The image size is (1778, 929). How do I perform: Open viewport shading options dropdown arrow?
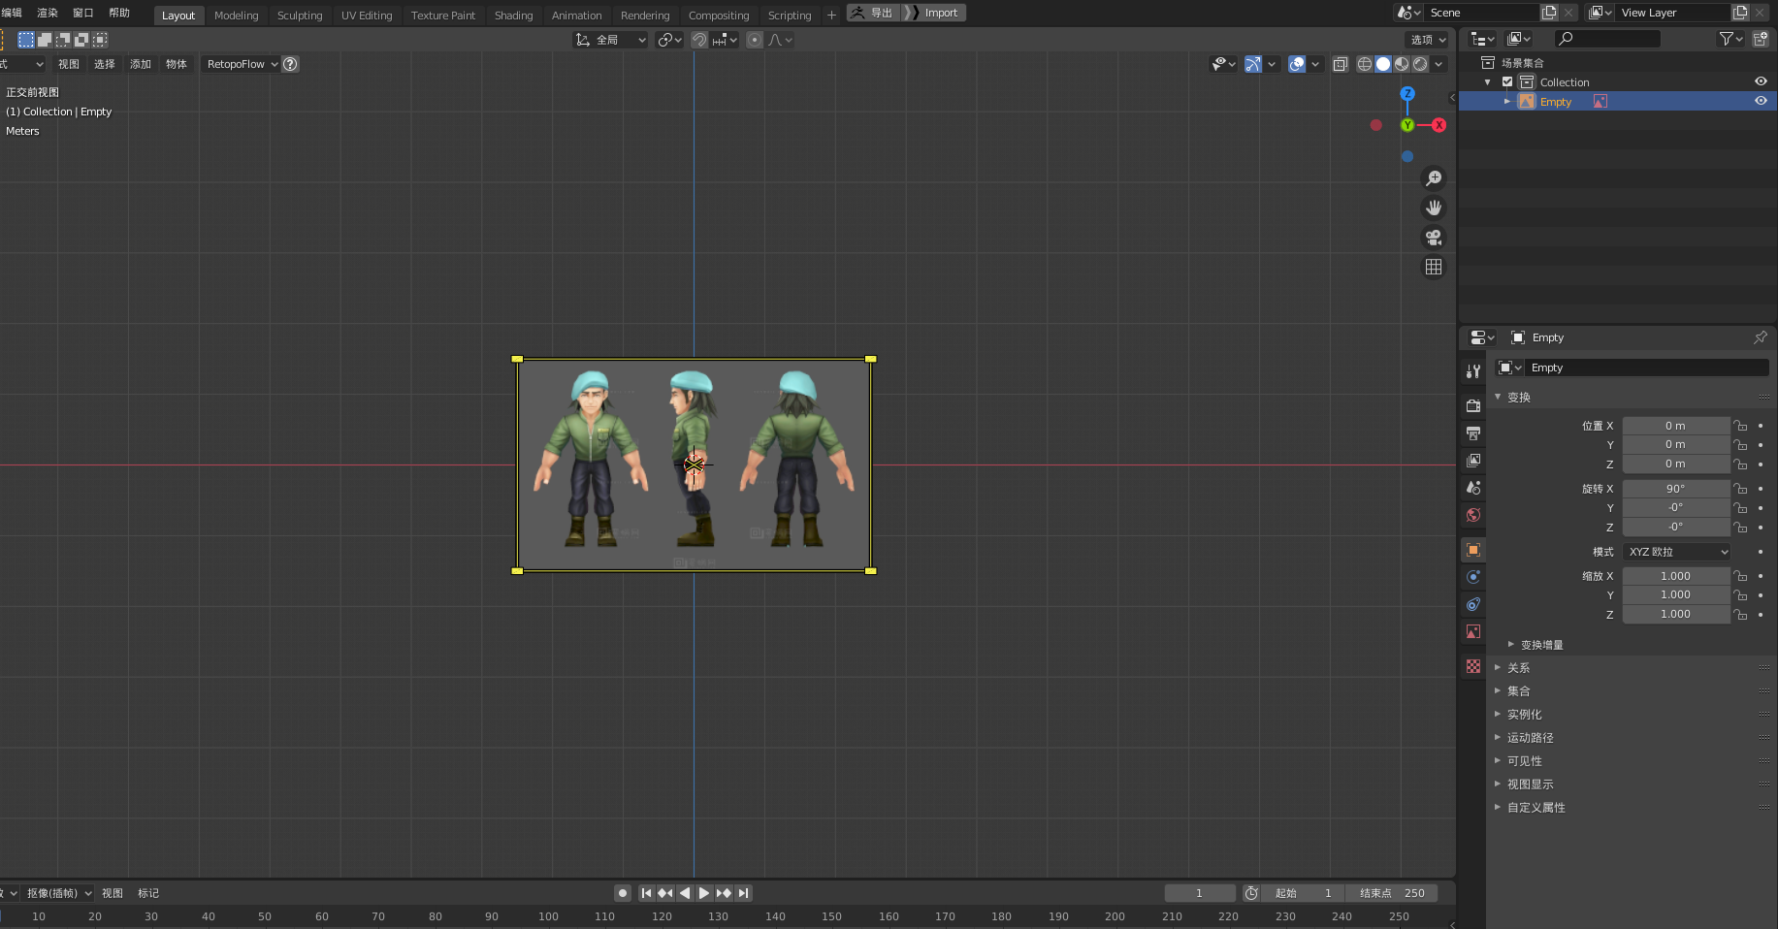(1439, 64)
